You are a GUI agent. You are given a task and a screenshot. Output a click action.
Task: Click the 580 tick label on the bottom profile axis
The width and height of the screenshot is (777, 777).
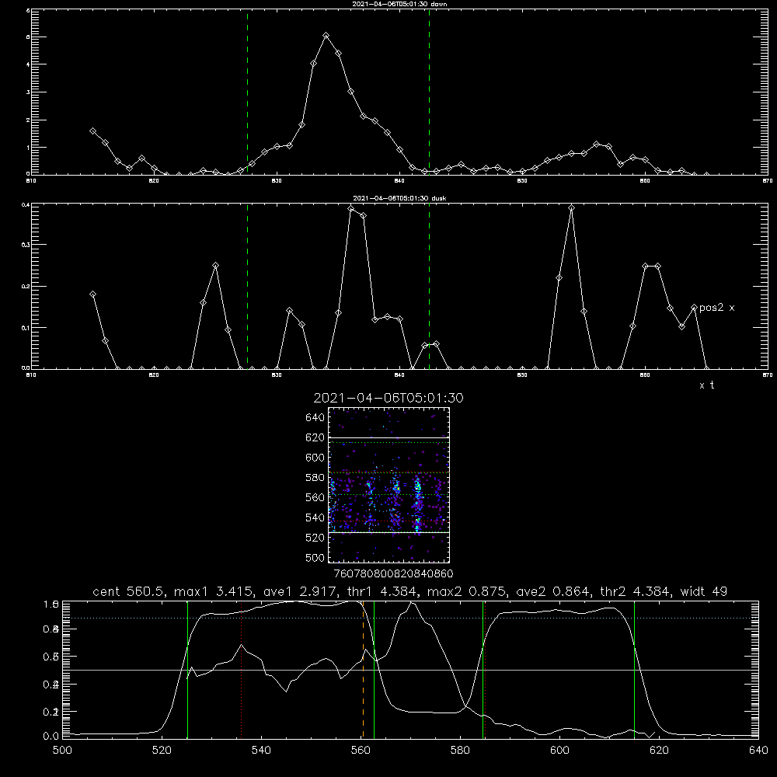[x=460, y=751]
